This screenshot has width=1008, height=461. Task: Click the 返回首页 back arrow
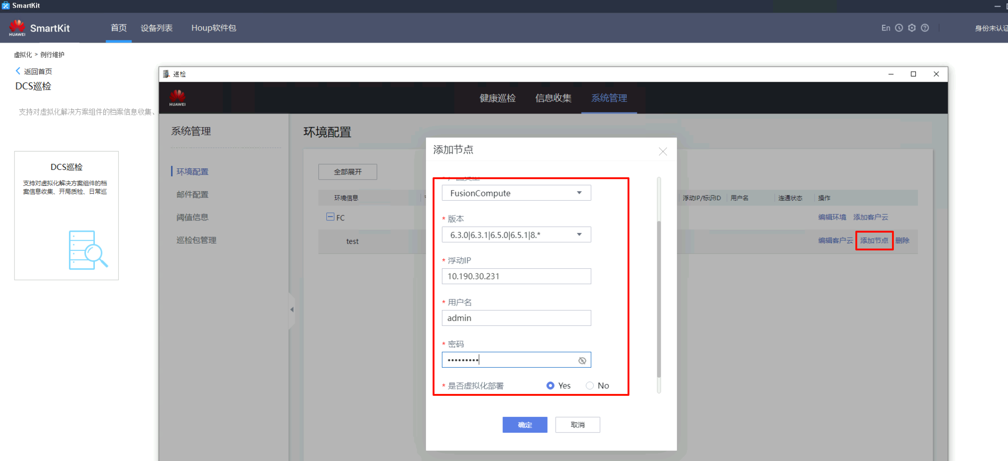tap(18, 71)
